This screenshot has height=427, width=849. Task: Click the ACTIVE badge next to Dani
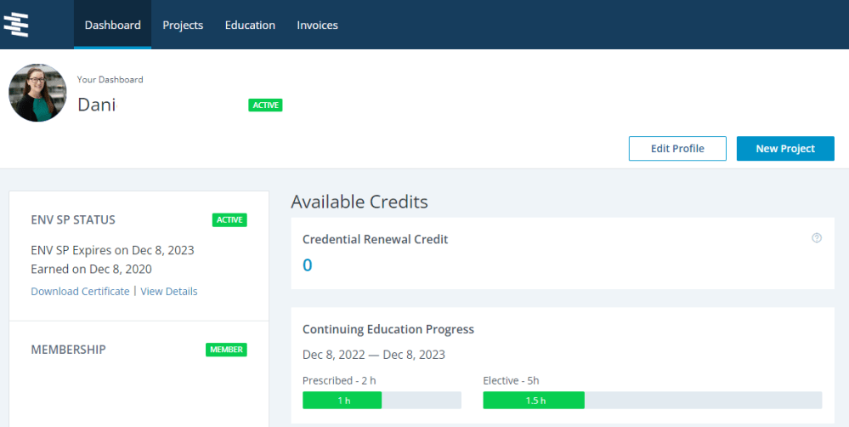(x=265, y=105)
